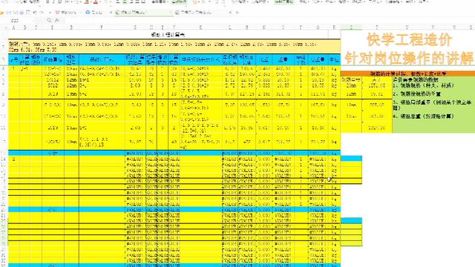The width and height of the screenshot is (475, 267).
Task: Click the open folder icon in quick toolbar
Action: [x=2, y=13]
